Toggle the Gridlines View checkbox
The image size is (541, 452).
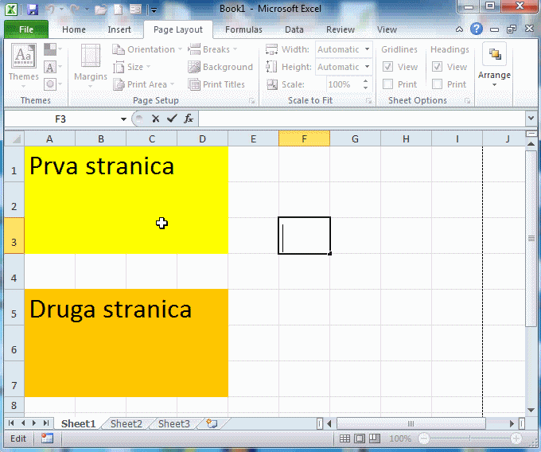[388, 67]
